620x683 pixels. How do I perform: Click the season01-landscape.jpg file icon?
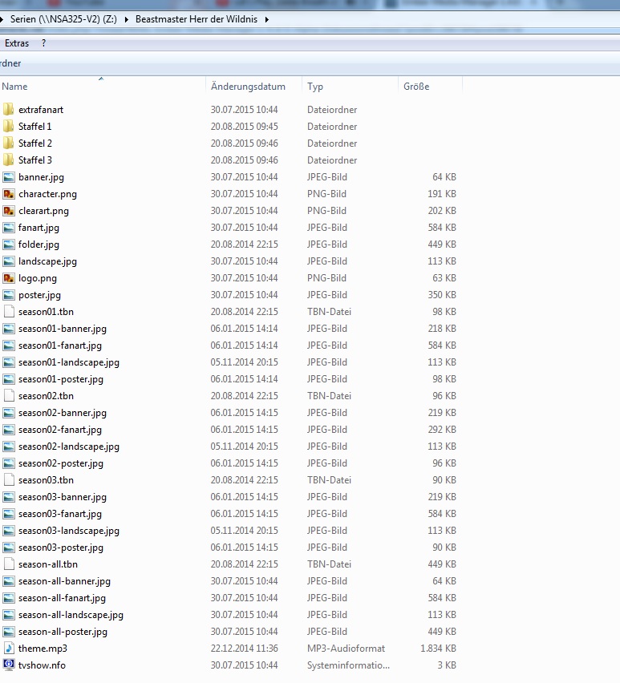8,362
